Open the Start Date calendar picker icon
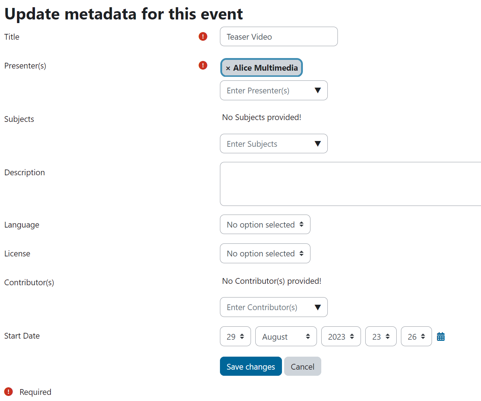Viewport: 481px width, 401px height. (x=441, y=336)
